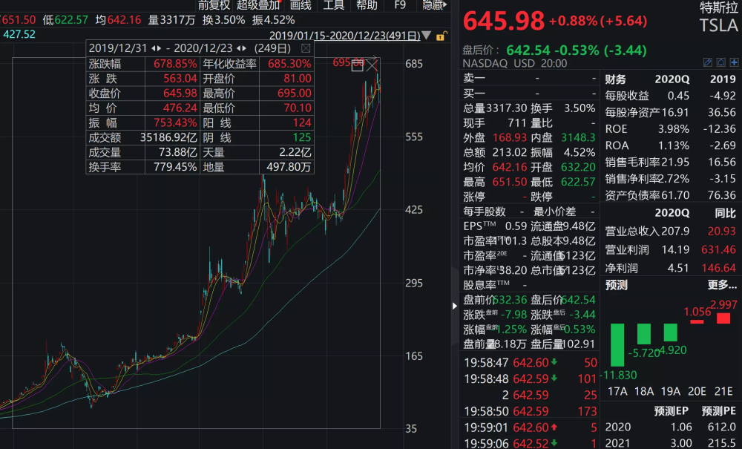The width and height of the screenshot is (742, 449).
Task: Click the 特斯拉 stock name
Action: [719, 7]
